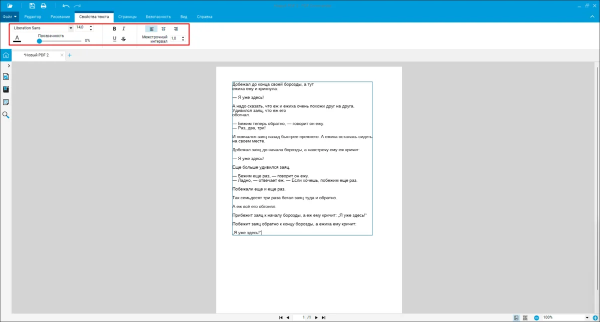This screenshot has height=322, width=600.
Task: Select the Новый PDF 2 document tab
Action: pyautogui.click(x=36, y=55)
